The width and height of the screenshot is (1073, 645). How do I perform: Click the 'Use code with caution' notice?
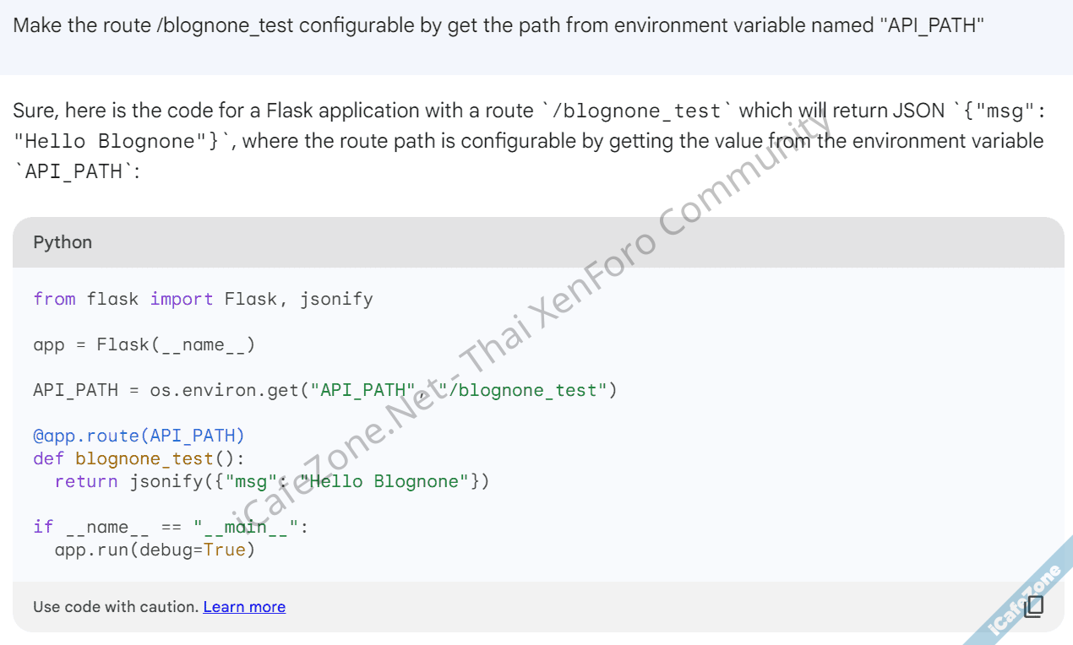(116, 606)
